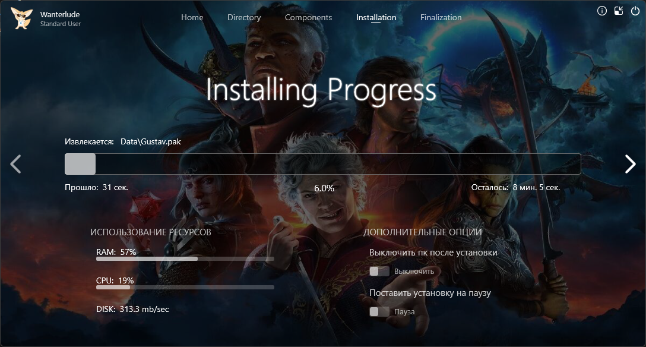The image size is (646, 347).
Task: Click the minimize-to-tray window icon
Action: point(619,11)
